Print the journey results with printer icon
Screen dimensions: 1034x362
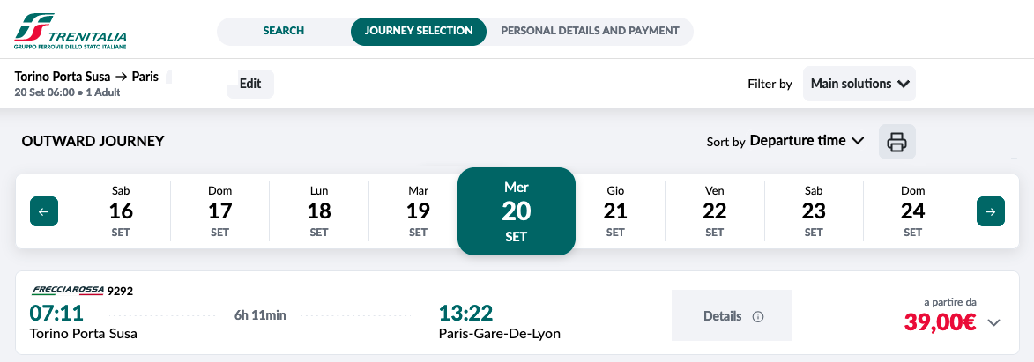pos(896,142)
